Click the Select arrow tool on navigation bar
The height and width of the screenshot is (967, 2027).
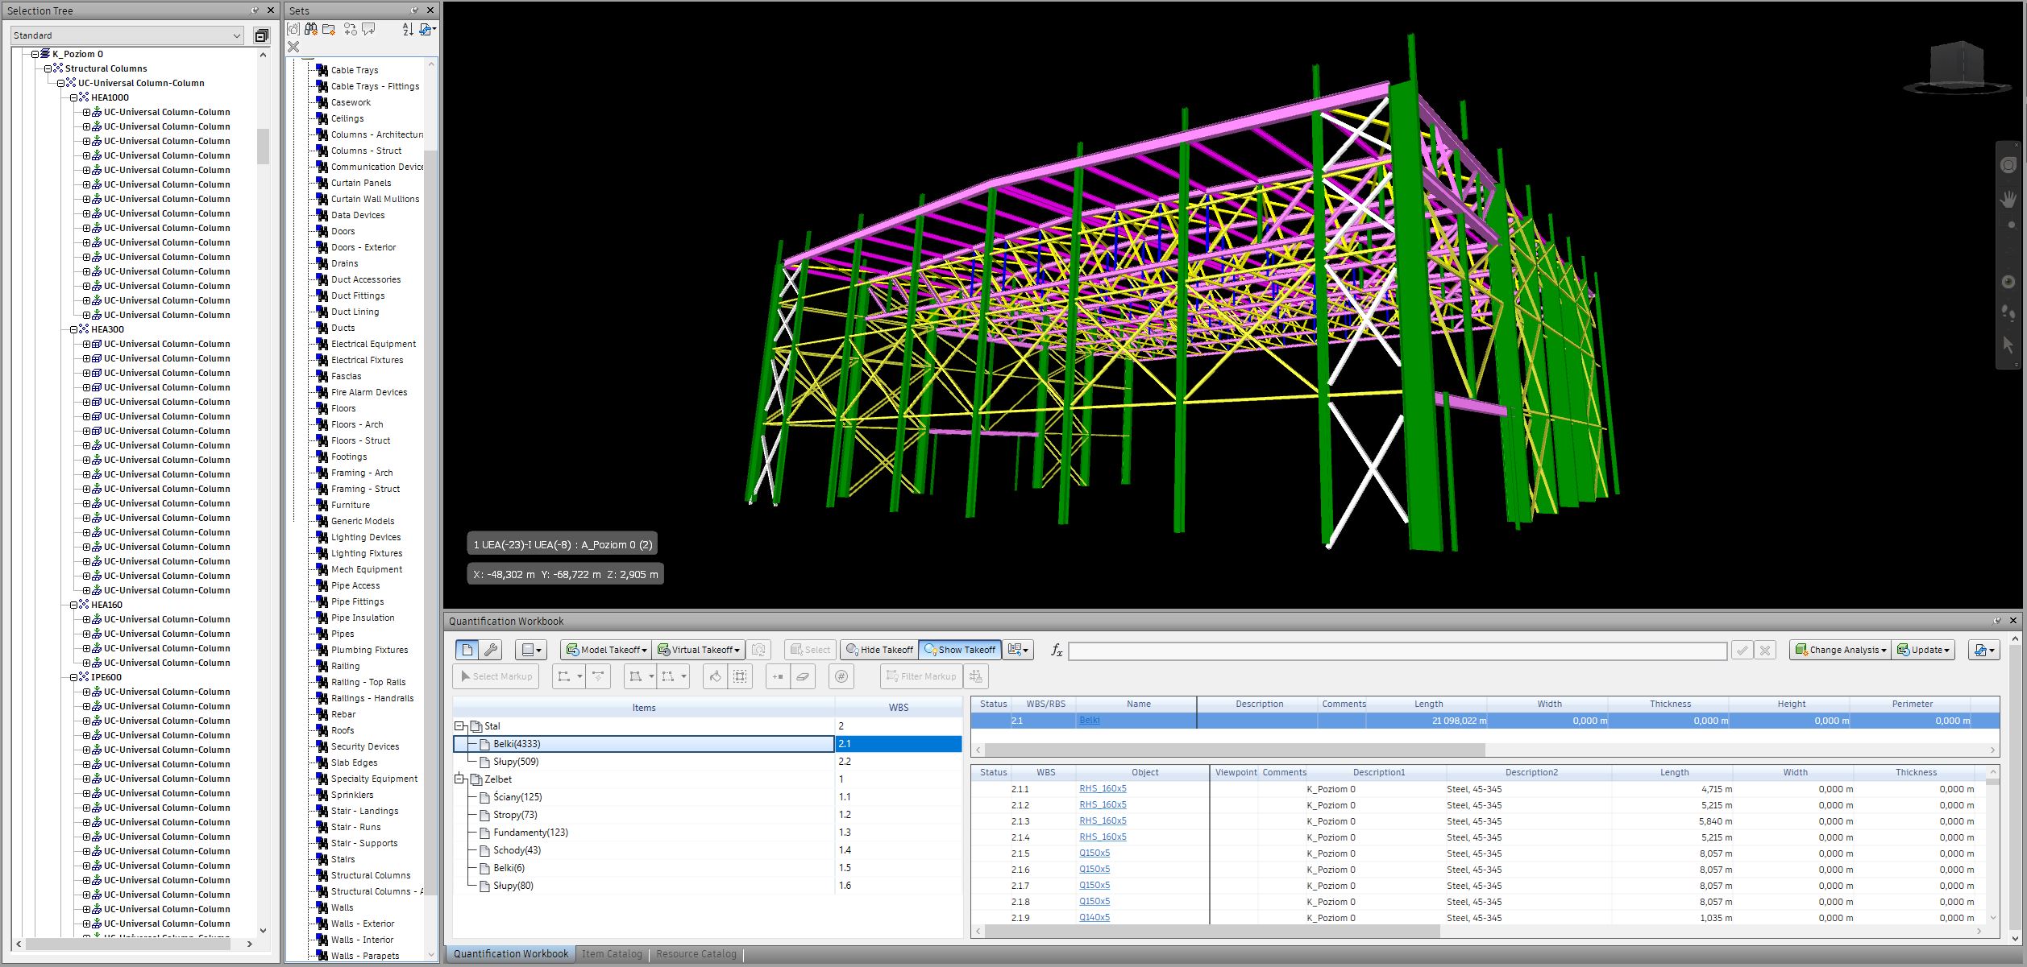coord(2008,345)
